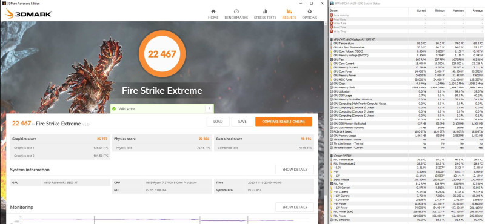Click the 3DMark logo
Viewport: 485px width, 224px height.
pos(28,14)
